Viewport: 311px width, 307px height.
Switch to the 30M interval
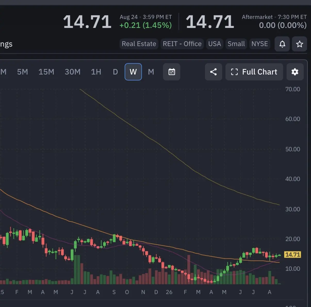coord(72,72)
